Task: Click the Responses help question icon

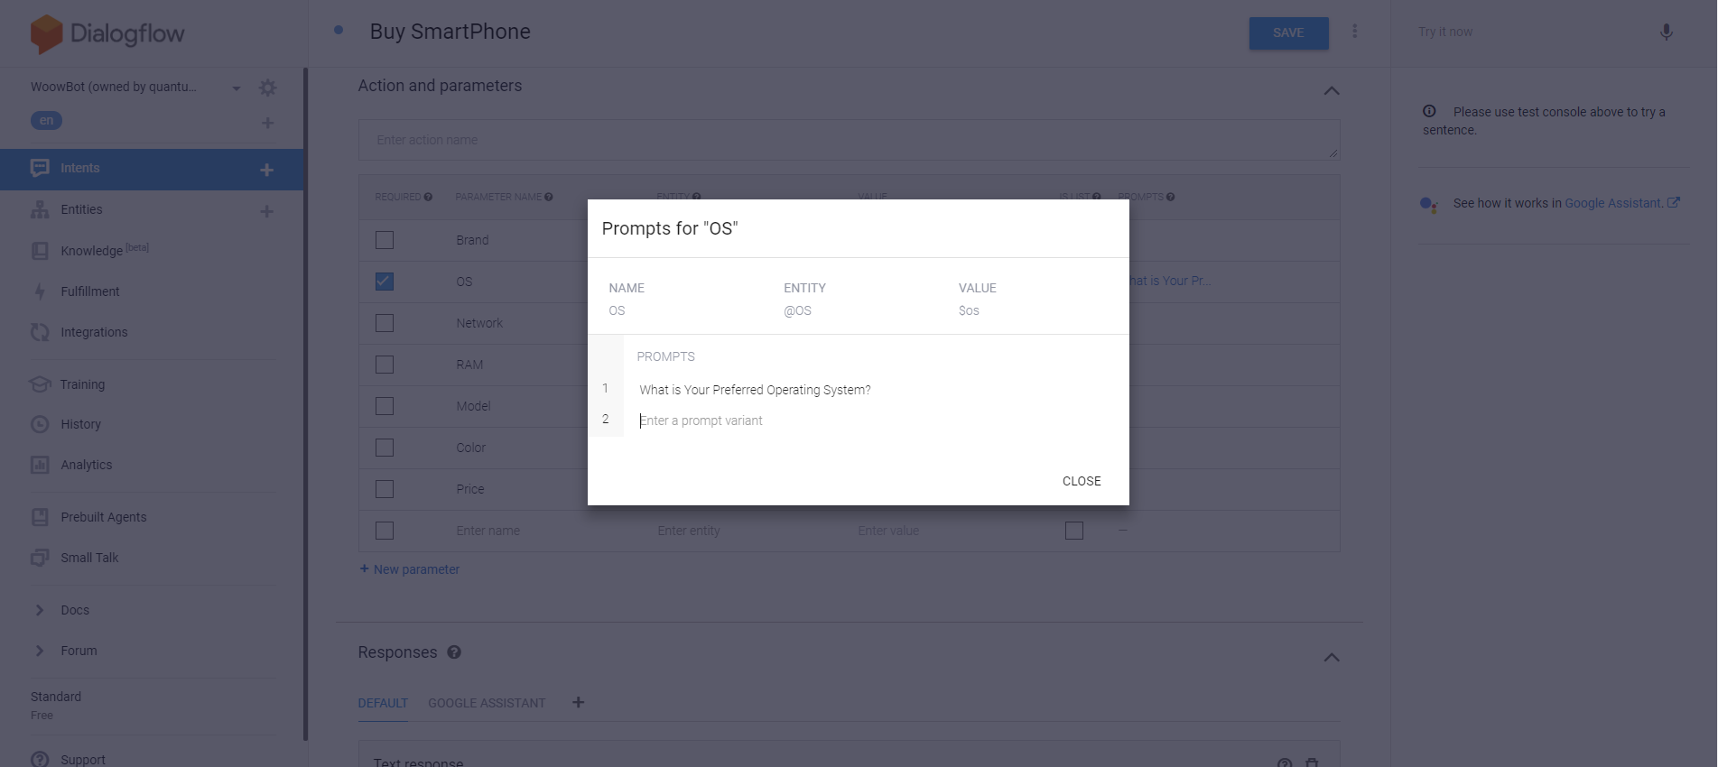Action: pyautogui.click(x=454, y=652)
